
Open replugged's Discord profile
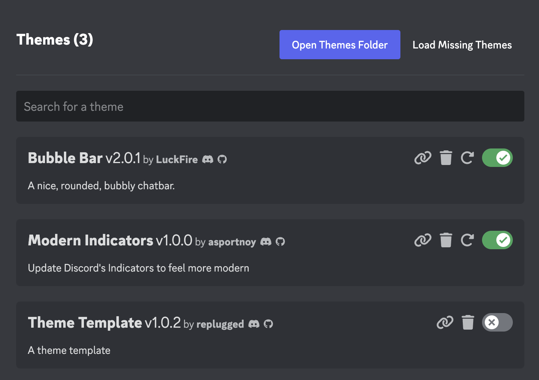[x=254, y=324]
